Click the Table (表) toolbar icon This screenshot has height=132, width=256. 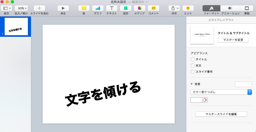point(84,8)
